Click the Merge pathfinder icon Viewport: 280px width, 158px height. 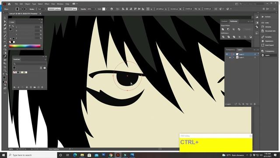tap(234, 37)
